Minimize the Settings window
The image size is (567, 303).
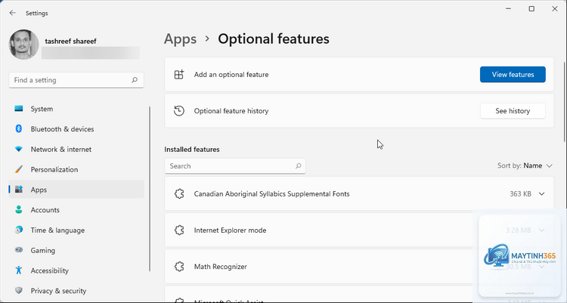(509, 8)
